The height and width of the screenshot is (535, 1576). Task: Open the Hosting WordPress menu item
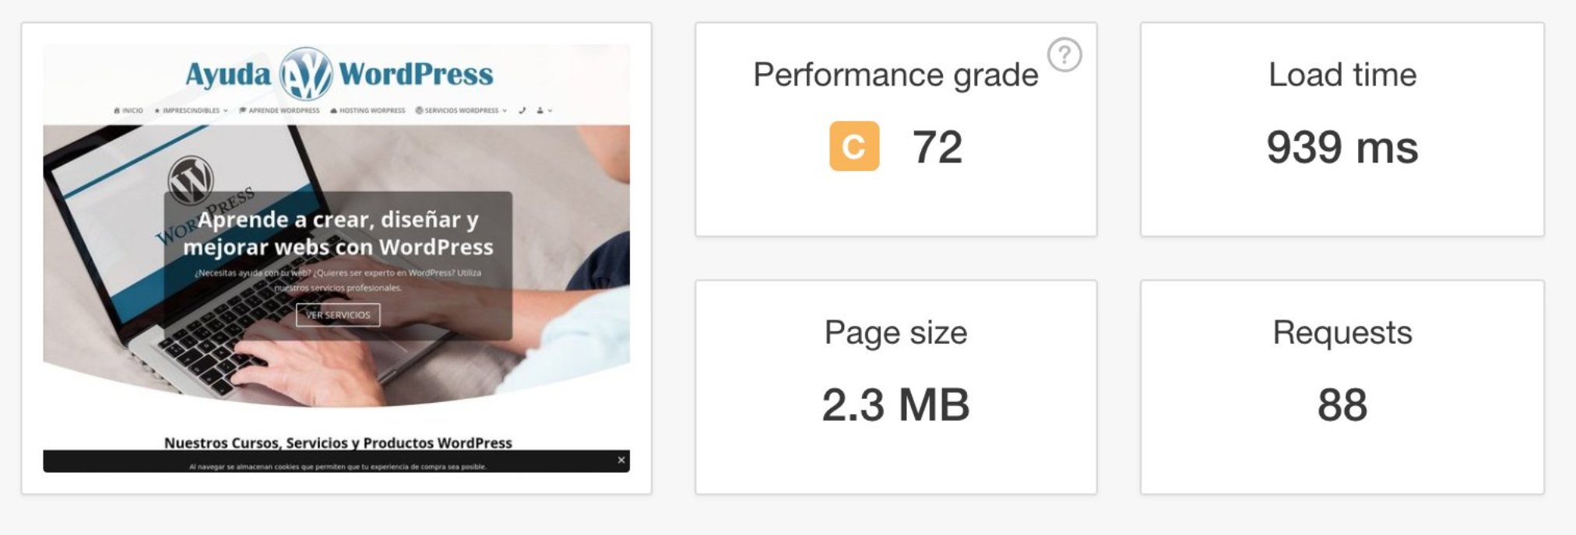(x=372, y=110)
